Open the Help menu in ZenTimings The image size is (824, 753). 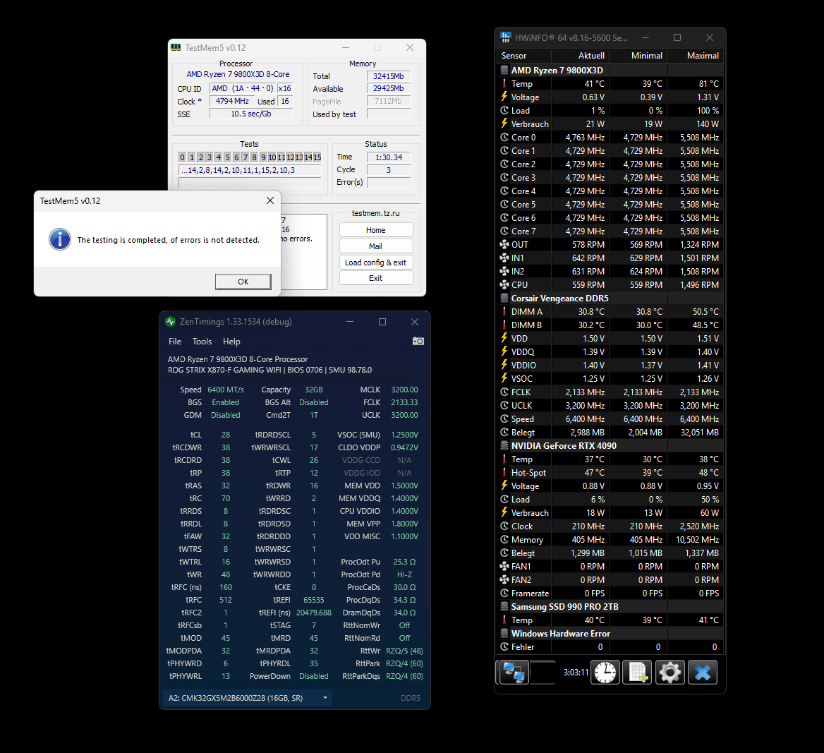click(231, 342)
